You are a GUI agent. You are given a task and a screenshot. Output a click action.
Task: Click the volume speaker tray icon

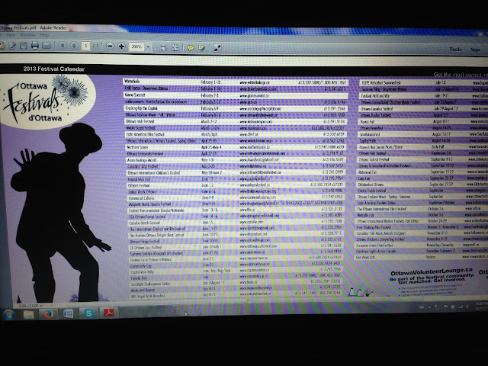point(467,307)
